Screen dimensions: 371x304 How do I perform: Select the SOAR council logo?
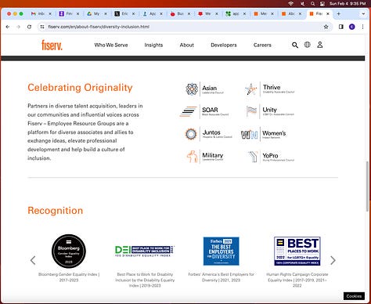[x=204, y=111]
